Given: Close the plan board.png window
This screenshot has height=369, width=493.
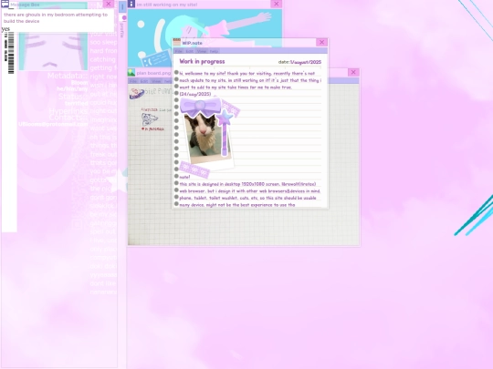Looking at the screenshot, I should click(353, 72).
